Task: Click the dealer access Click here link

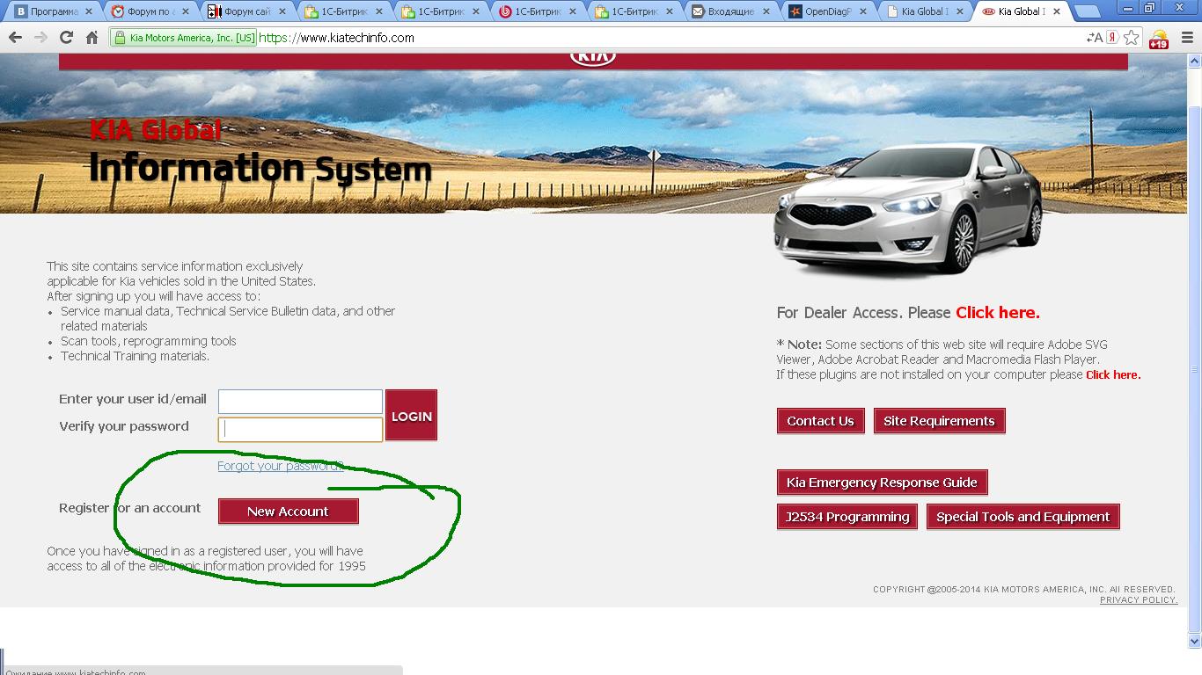Action: click(x=998, y=313)
